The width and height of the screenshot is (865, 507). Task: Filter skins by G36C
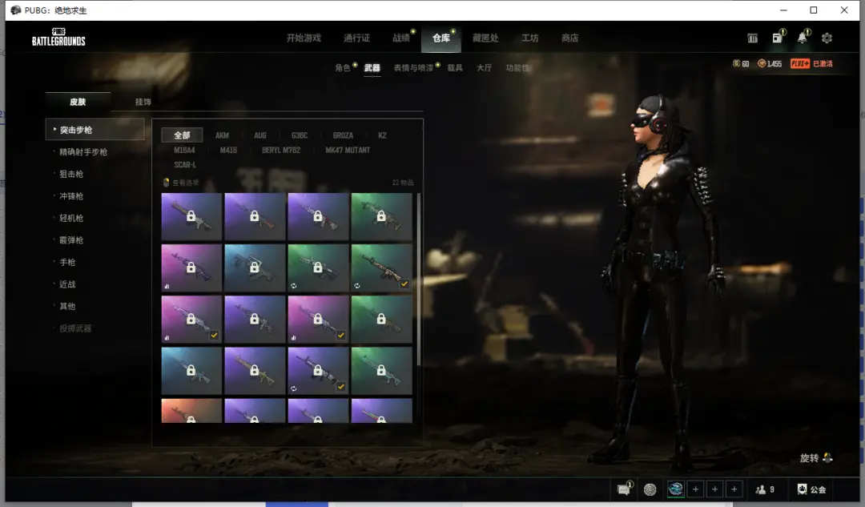[300, 135]
